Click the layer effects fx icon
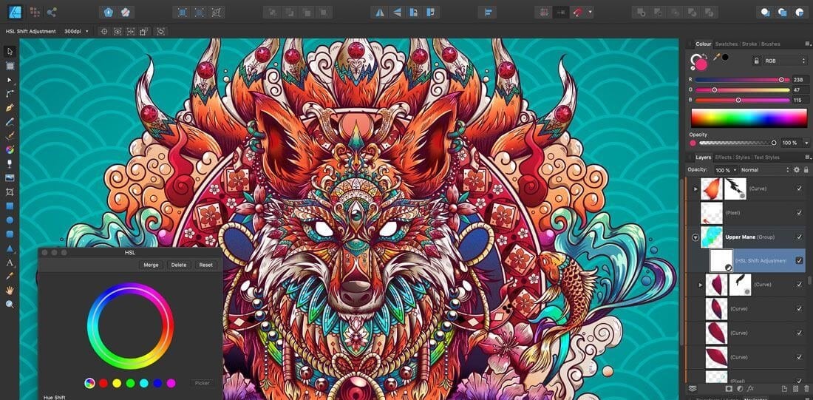813x400 pixels. [749, 388]
